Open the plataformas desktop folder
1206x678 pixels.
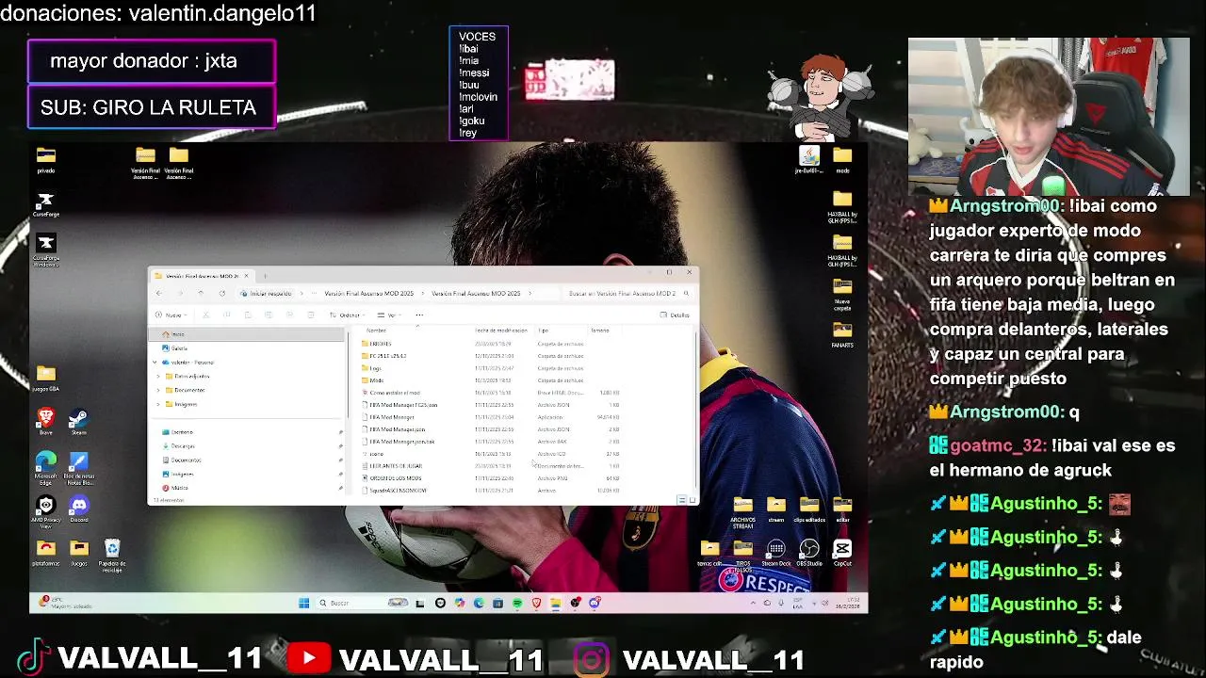click(x=45, y=552)
